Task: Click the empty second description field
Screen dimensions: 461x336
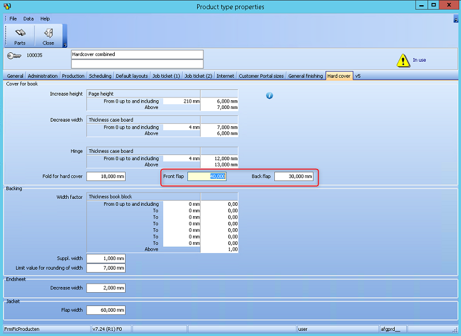Action: click(137, 64)
